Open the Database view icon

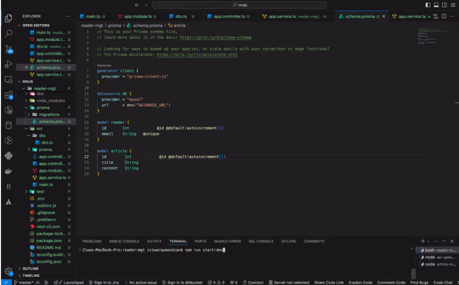9,125
